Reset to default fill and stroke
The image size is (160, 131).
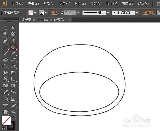click(3, 129)
